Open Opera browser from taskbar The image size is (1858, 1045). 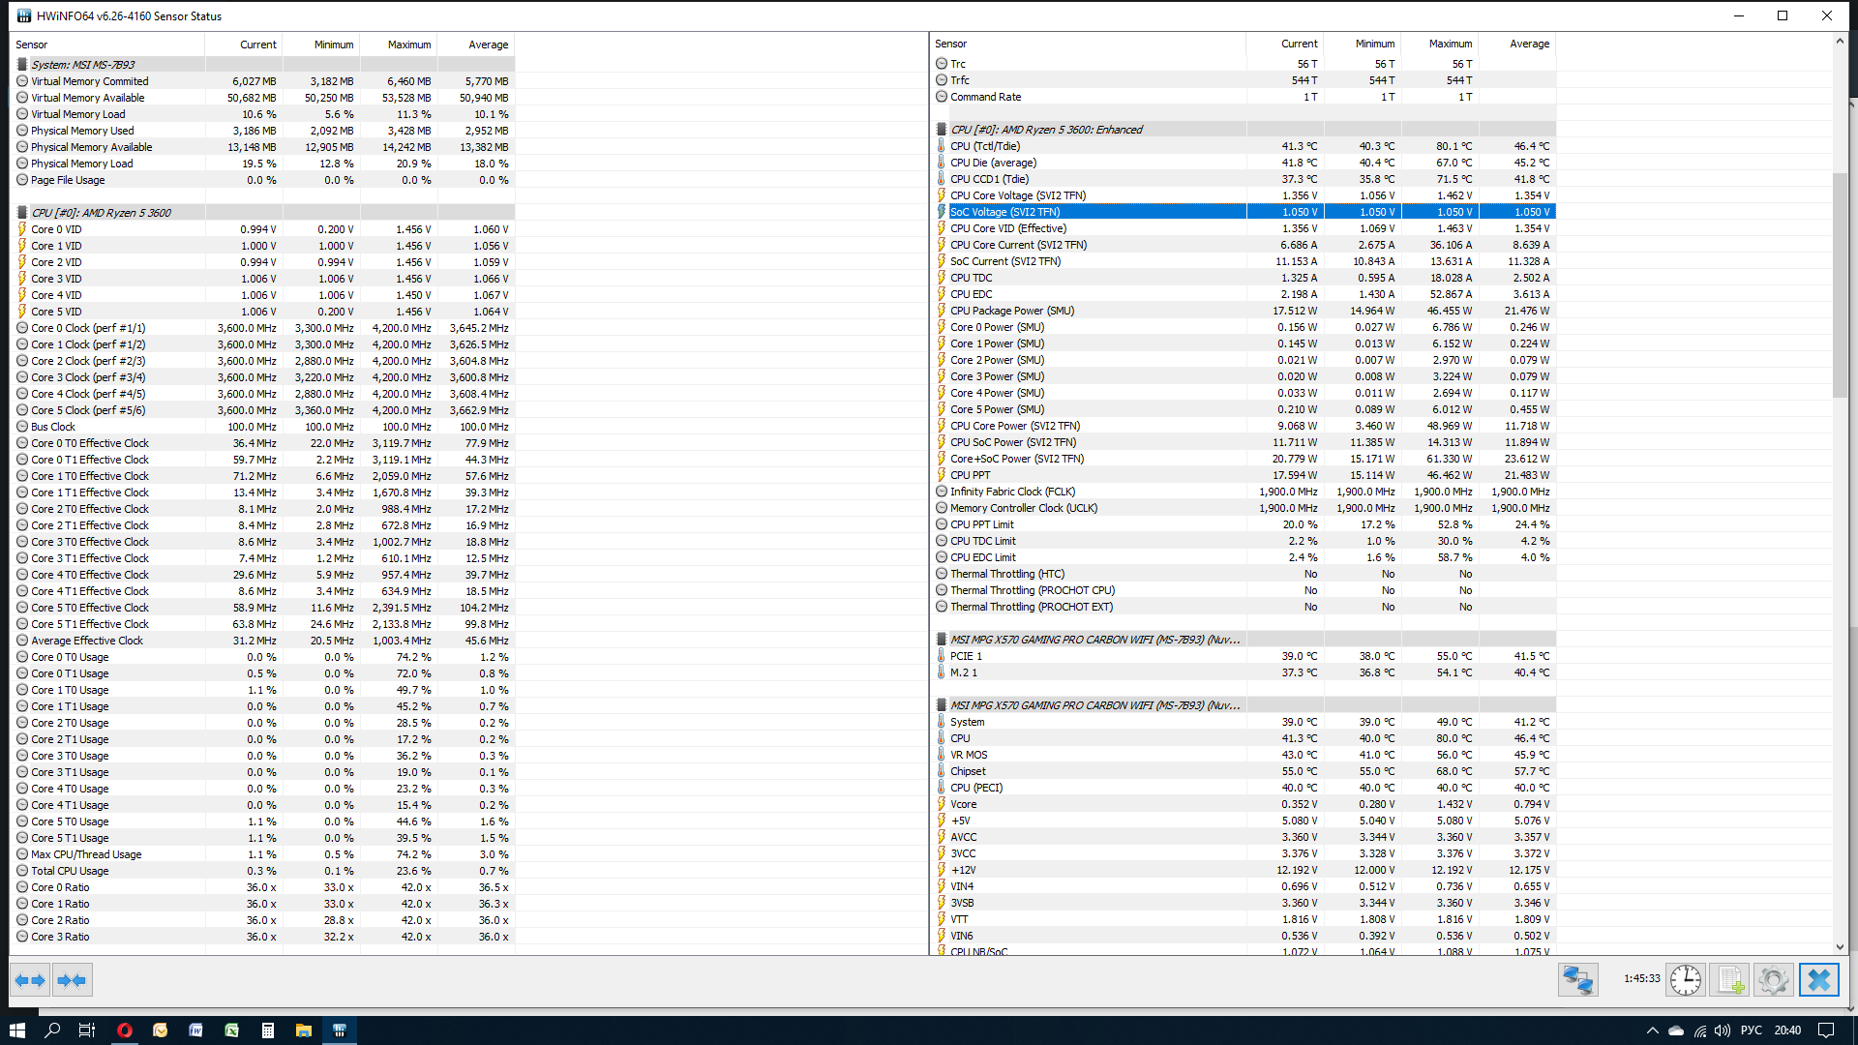124,1030
